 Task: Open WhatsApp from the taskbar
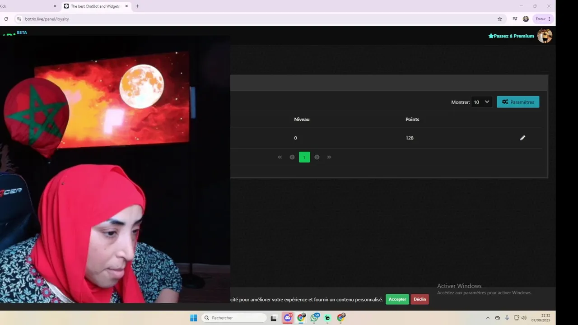(x=315, y=318)
